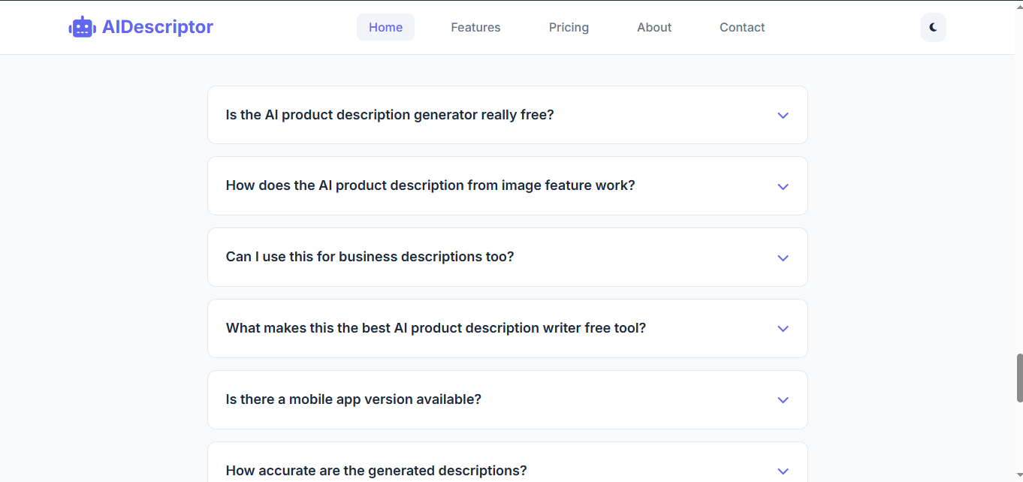Click the robot logo icon
Screen dimensions: 1023x482
coord(82,27)
